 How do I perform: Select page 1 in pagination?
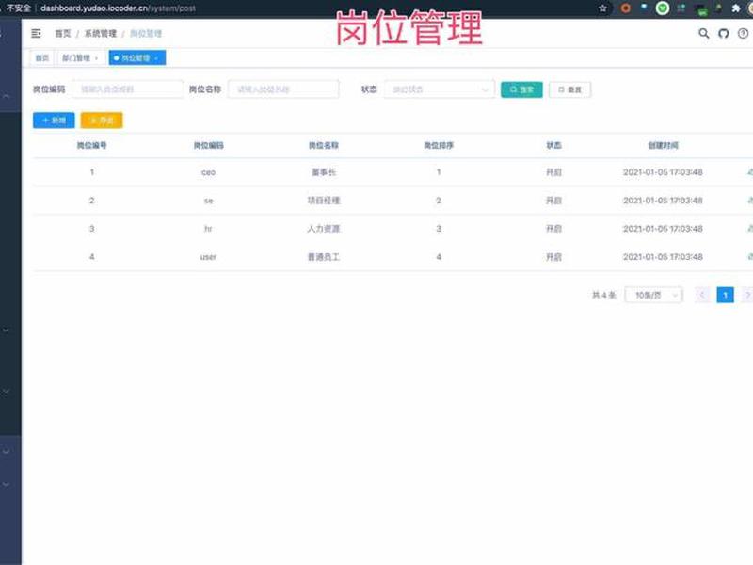(725, 295)
